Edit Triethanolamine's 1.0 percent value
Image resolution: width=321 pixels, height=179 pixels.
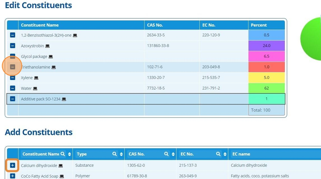pyautogui.click(x=267, y=67)
